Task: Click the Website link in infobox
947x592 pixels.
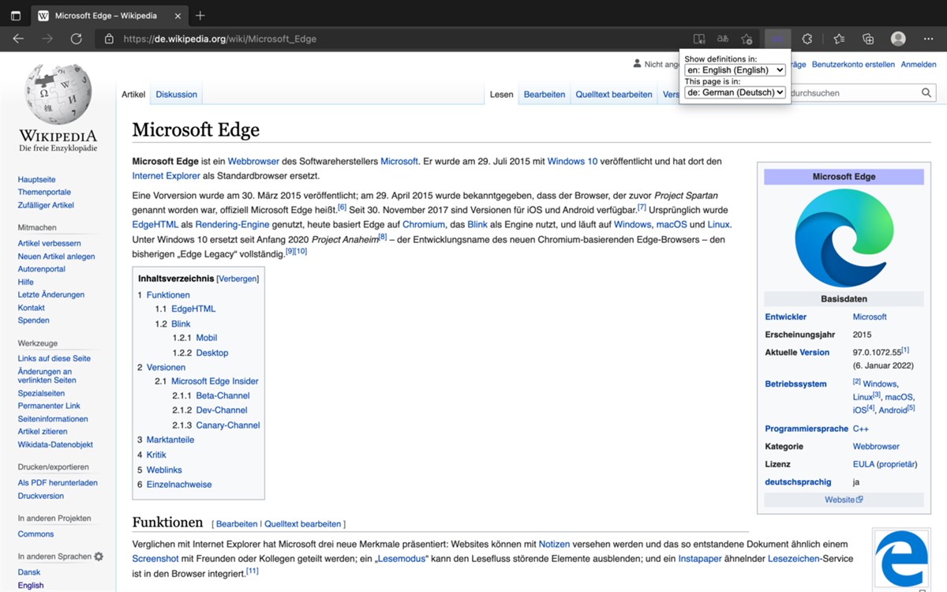Action: [844, 500]
